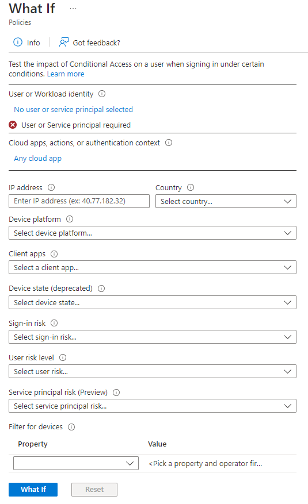
Task: Expand the Select sign-in risk dropdown
Action: pyautogui.click(x=153, y=337)
